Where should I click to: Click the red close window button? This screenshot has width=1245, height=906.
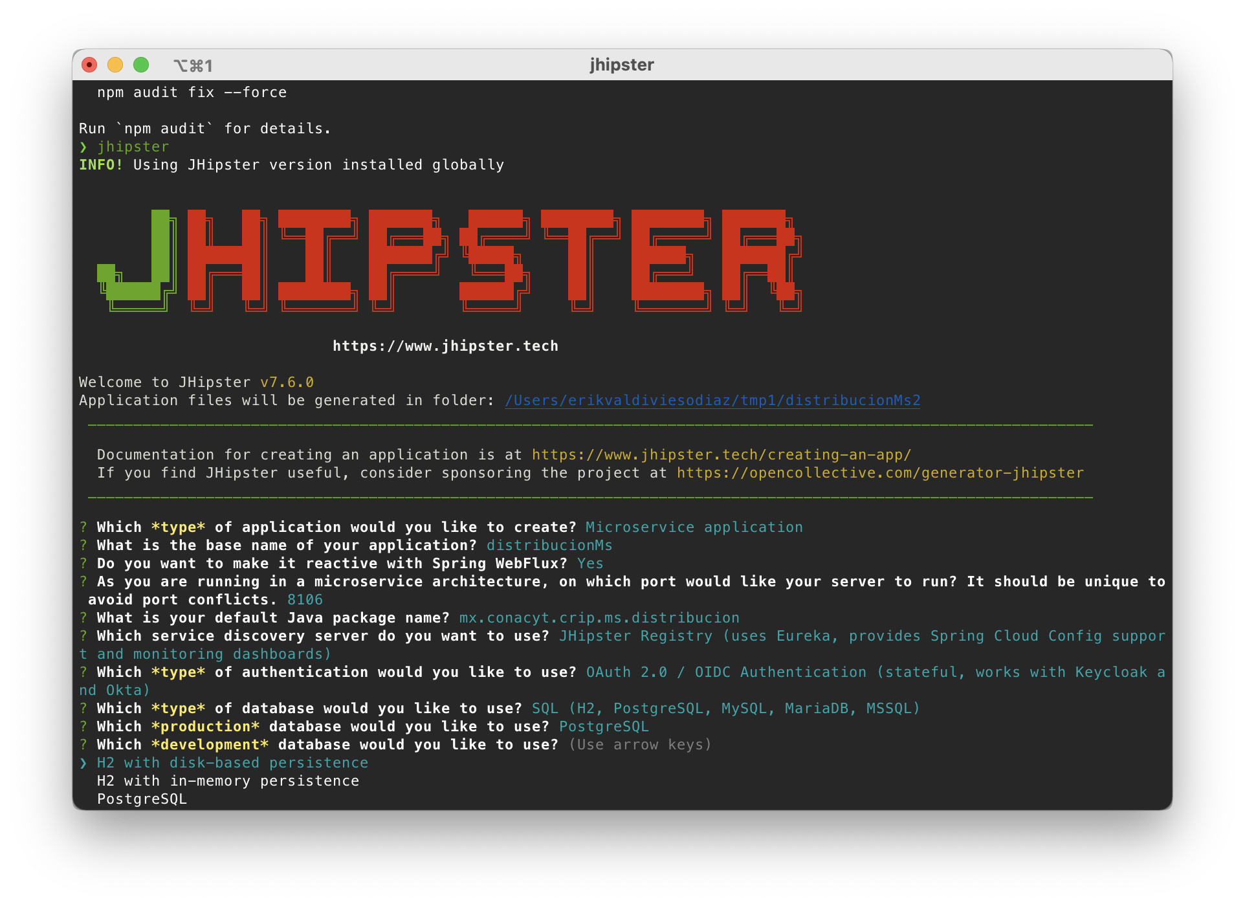[x=89, y=65]
